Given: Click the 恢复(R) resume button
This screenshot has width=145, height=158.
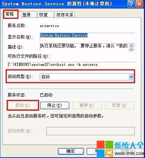Looking at the screenshot, I should 120,105.
